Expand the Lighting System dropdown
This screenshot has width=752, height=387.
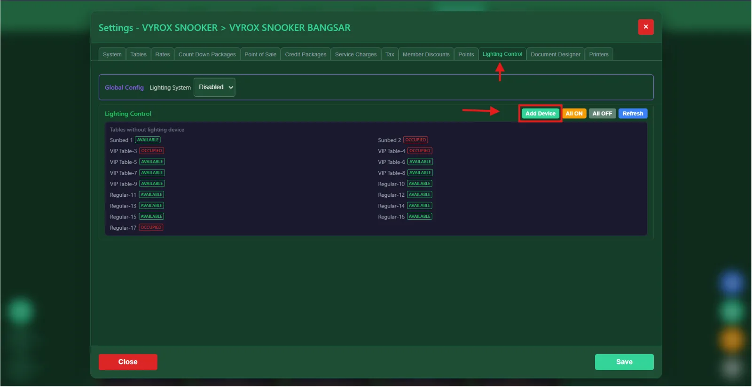point(214,87)
